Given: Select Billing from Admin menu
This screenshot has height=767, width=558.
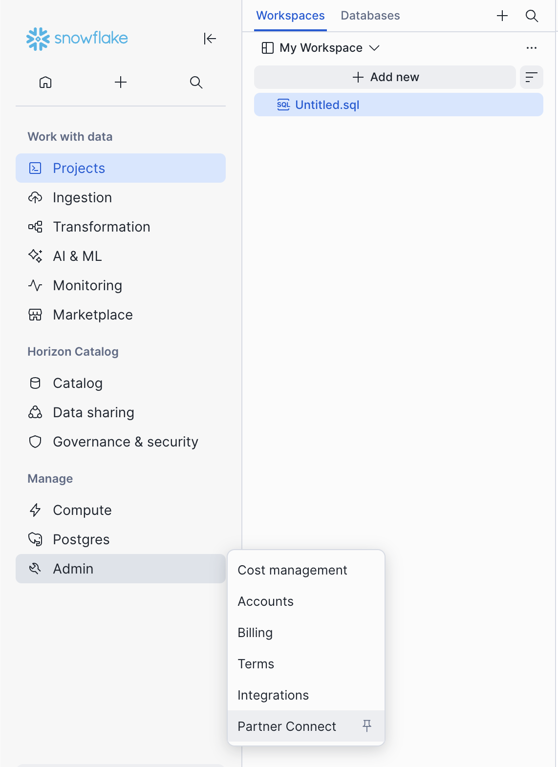Looking at the screenshot, I should [306, 633].
